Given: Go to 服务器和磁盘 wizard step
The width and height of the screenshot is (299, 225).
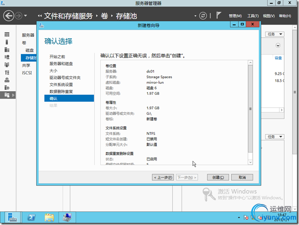Looking at the screenshot, I should point(61,64).
